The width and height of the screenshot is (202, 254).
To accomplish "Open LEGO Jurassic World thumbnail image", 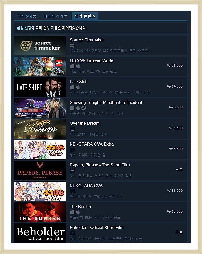I will coord(40,66).
